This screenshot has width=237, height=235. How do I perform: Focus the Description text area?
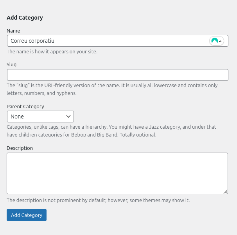(117, 173)
